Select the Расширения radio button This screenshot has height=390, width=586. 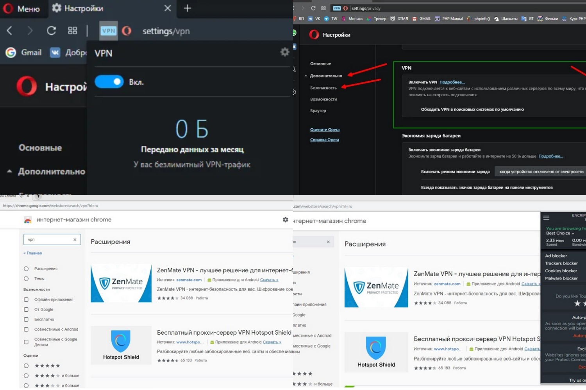click(26, 269)
